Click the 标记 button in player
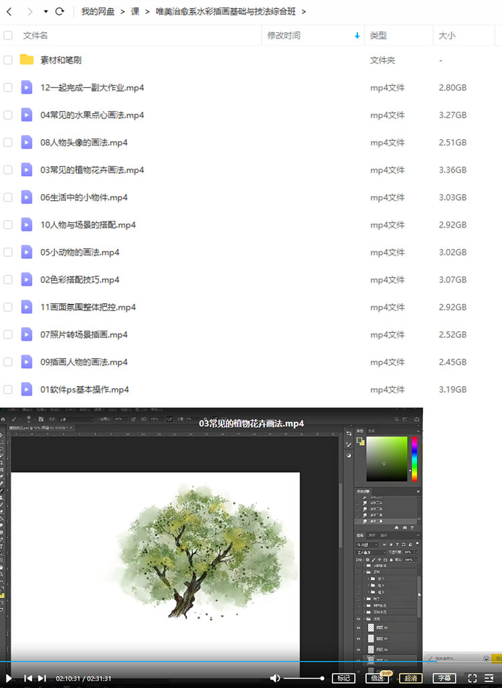This screenshot has width=502, height=688. pos(343,678)
